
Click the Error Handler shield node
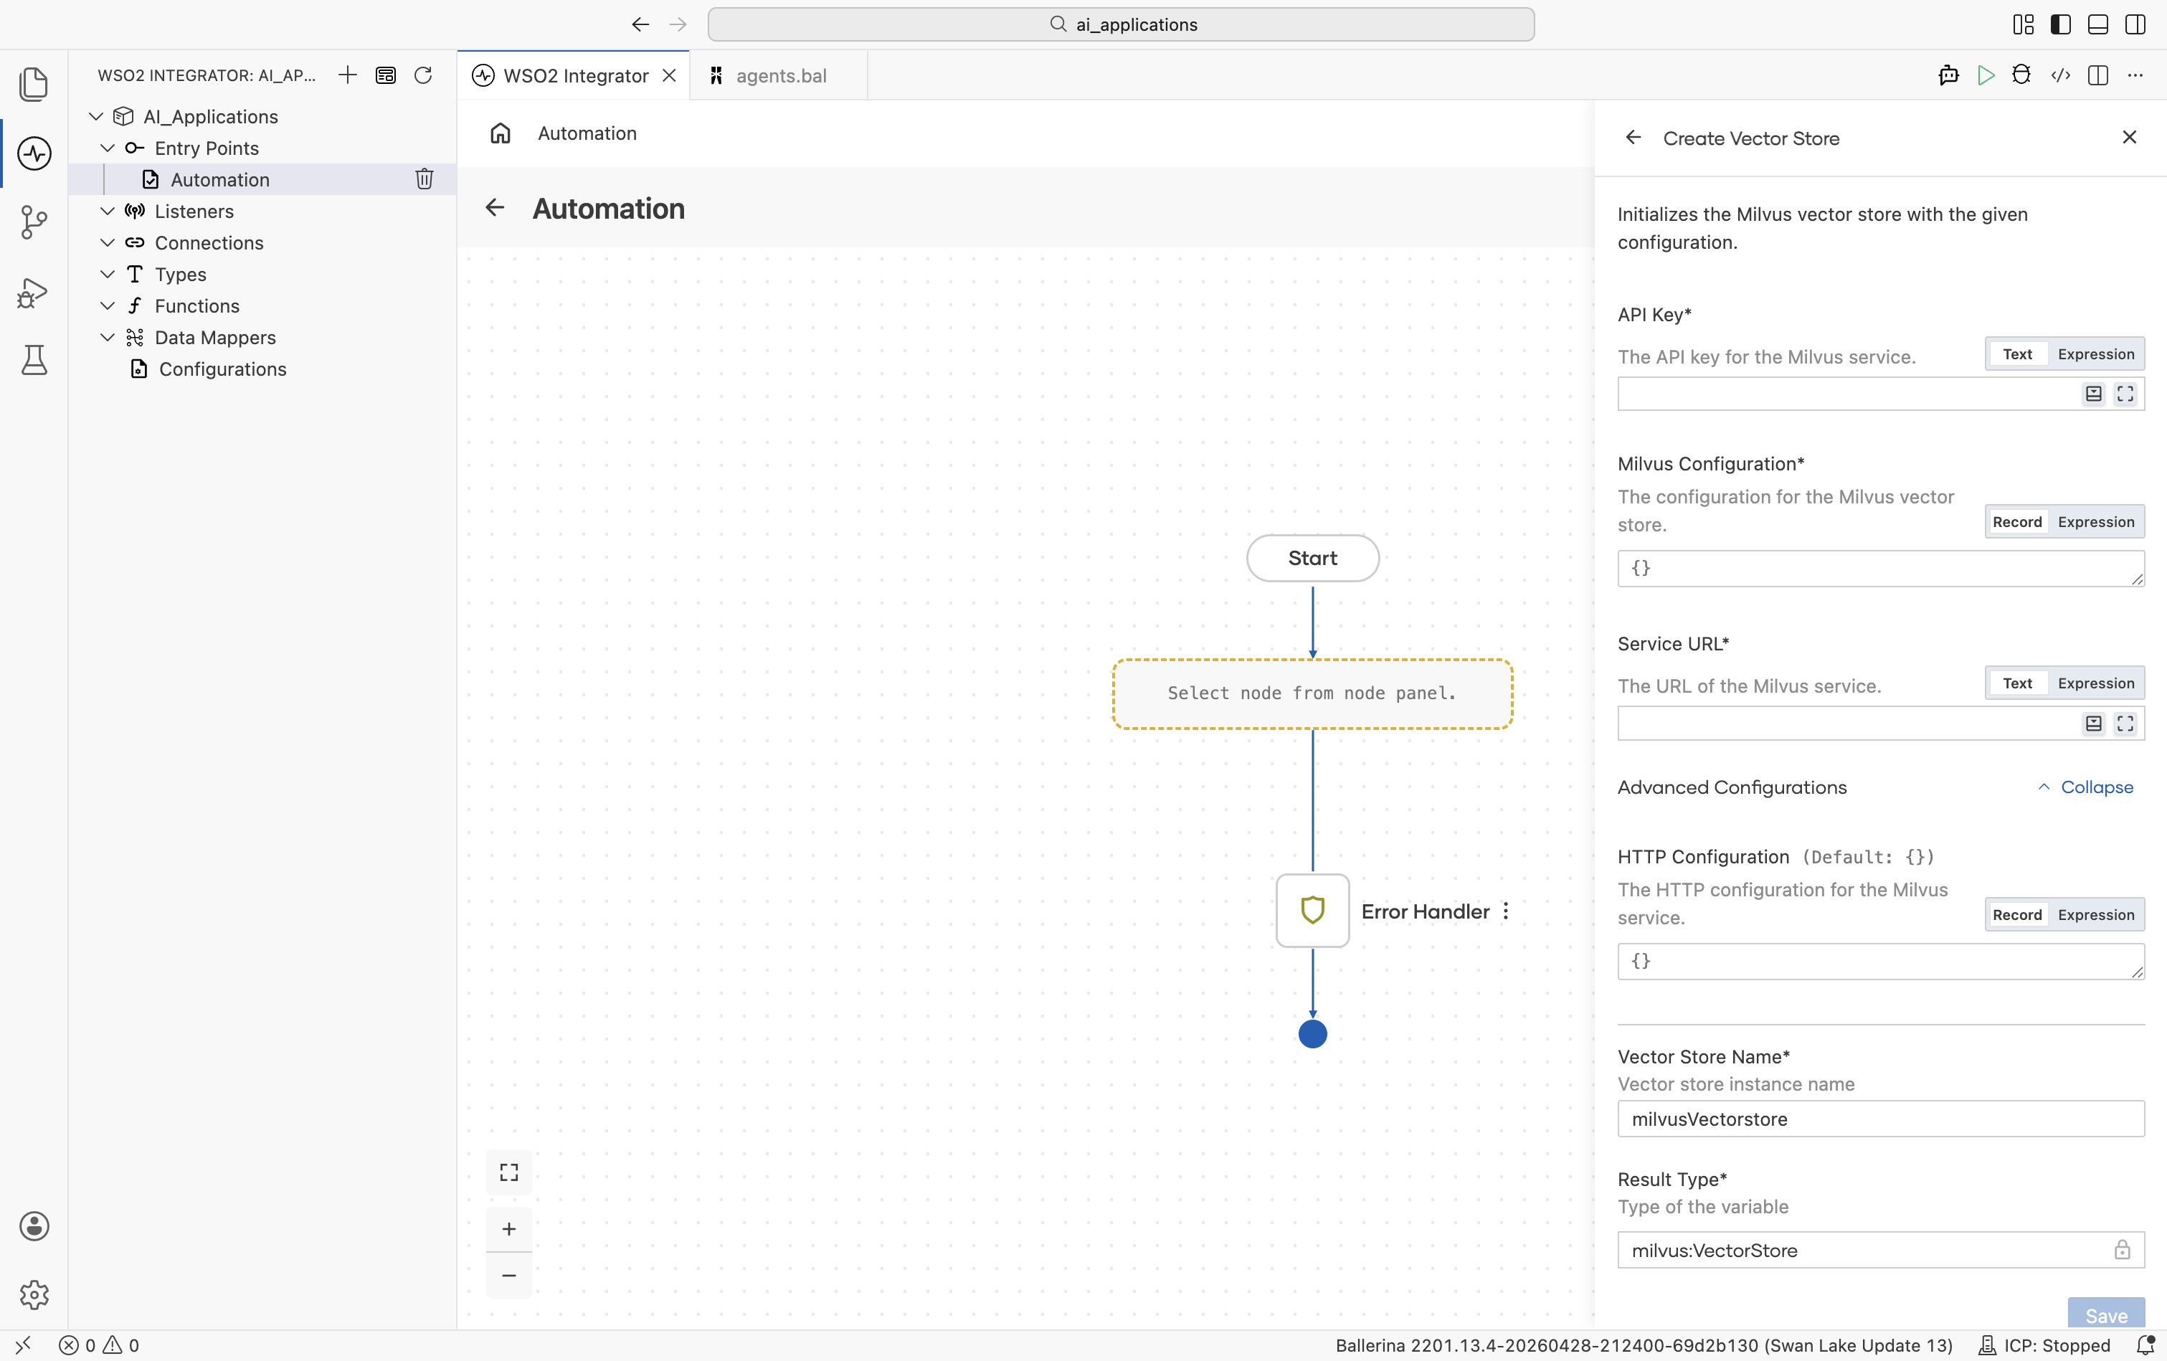coord(1313,910)
